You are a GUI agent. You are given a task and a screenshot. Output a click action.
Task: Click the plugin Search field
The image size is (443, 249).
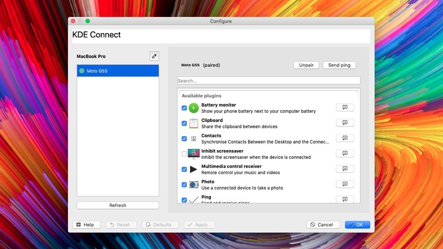(268, 81)
